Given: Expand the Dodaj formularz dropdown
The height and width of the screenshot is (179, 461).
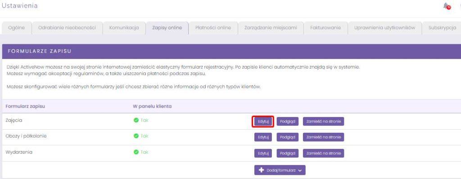Looking at the screenshot, I should tap(280, 170).
